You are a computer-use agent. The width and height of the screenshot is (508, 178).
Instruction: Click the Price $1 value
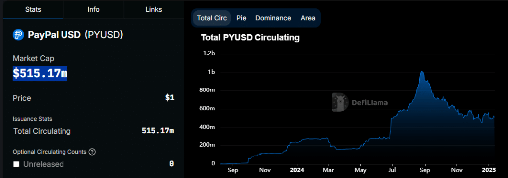(170, 97)
